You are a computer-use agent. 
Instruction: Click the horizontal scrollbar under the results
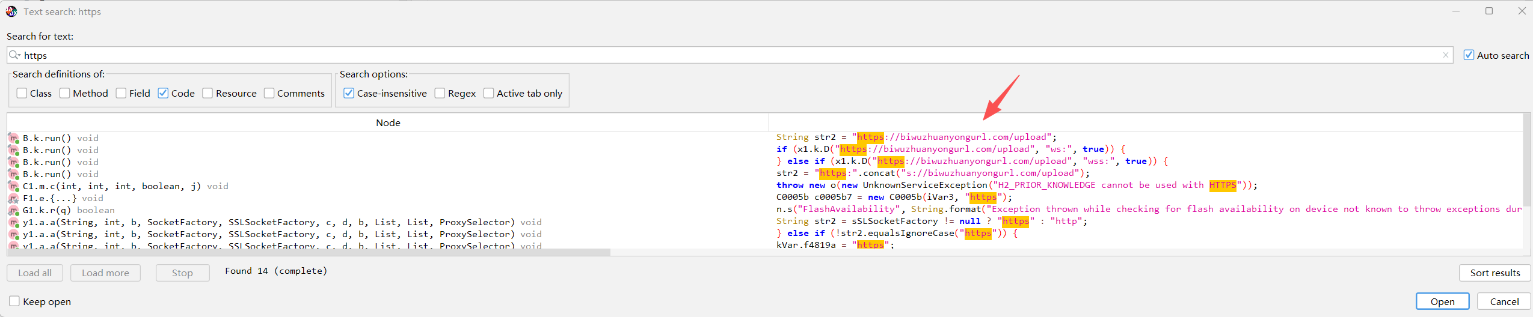(x=309, y=252)
